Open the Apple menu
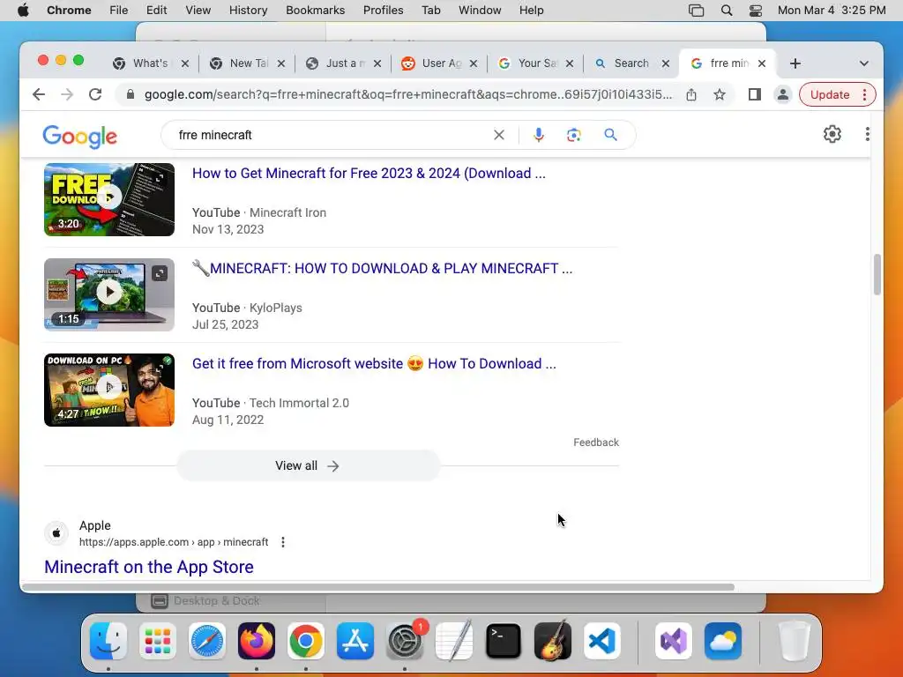The height and width of the screenshot is (677, 903). [23, 11]
